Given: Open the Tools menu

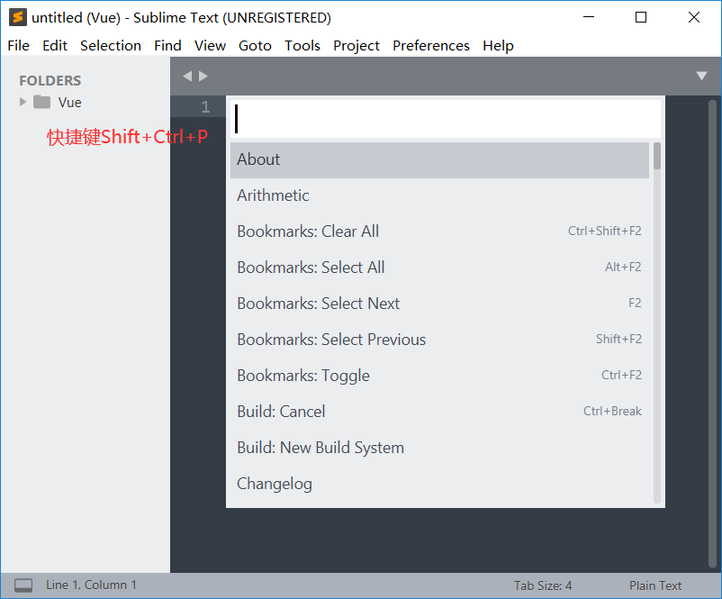Looking at the screenshot, I should (x=302, y=45).
